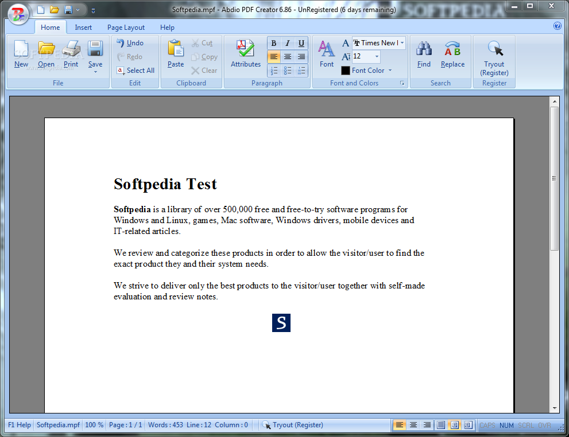Click the Select All icon in the Edit group
The width and height of the screenshot is (569, 437).
click(121, 71)
